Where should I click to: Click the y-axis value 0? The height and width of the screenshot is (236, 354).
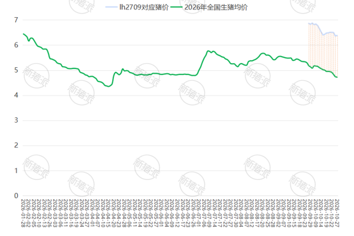(16, 195)
